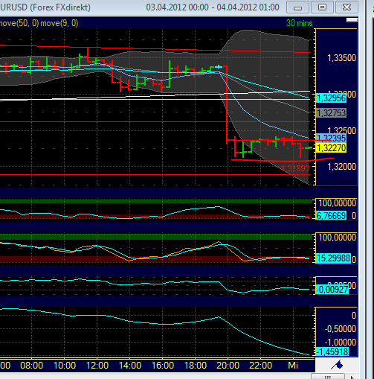Click the 08:00 time axis label
The width and height of the screenshot is (374, 379).
pyautogui.click(x=31, y=366)
